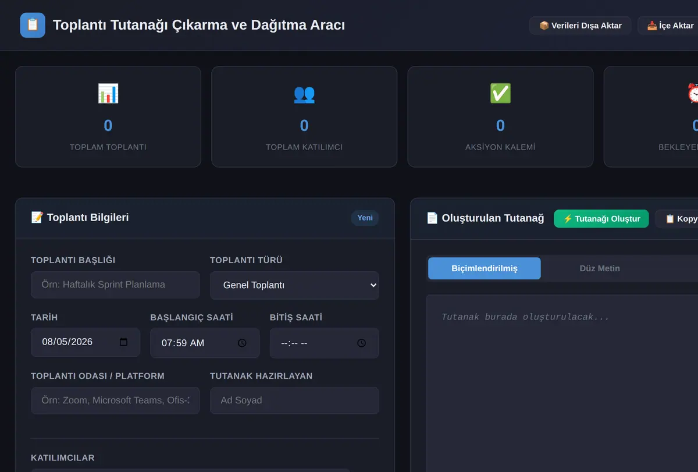Click the Tarih date field

(86, 342)
